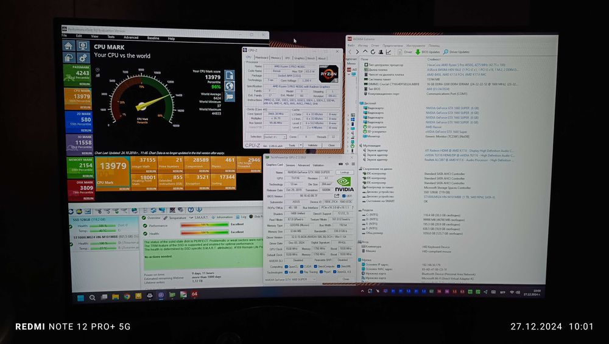Open the GPU selector dropdown at GPU-Z bottom

tap(290, 279)
